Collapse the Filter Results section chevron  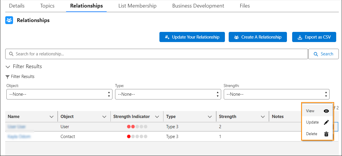(8, 66)
